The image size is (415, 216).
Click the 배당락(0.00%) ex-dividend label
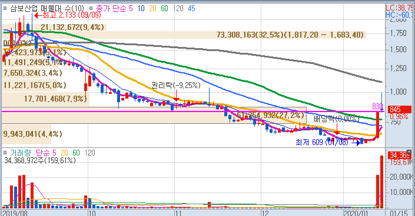tap(336, 119)
